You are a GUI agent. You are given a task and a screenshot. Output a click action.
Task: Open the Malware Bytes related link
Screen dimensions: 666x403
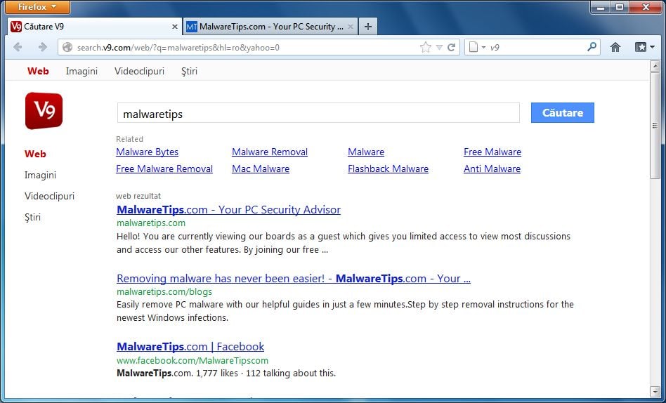coord(147,152)
